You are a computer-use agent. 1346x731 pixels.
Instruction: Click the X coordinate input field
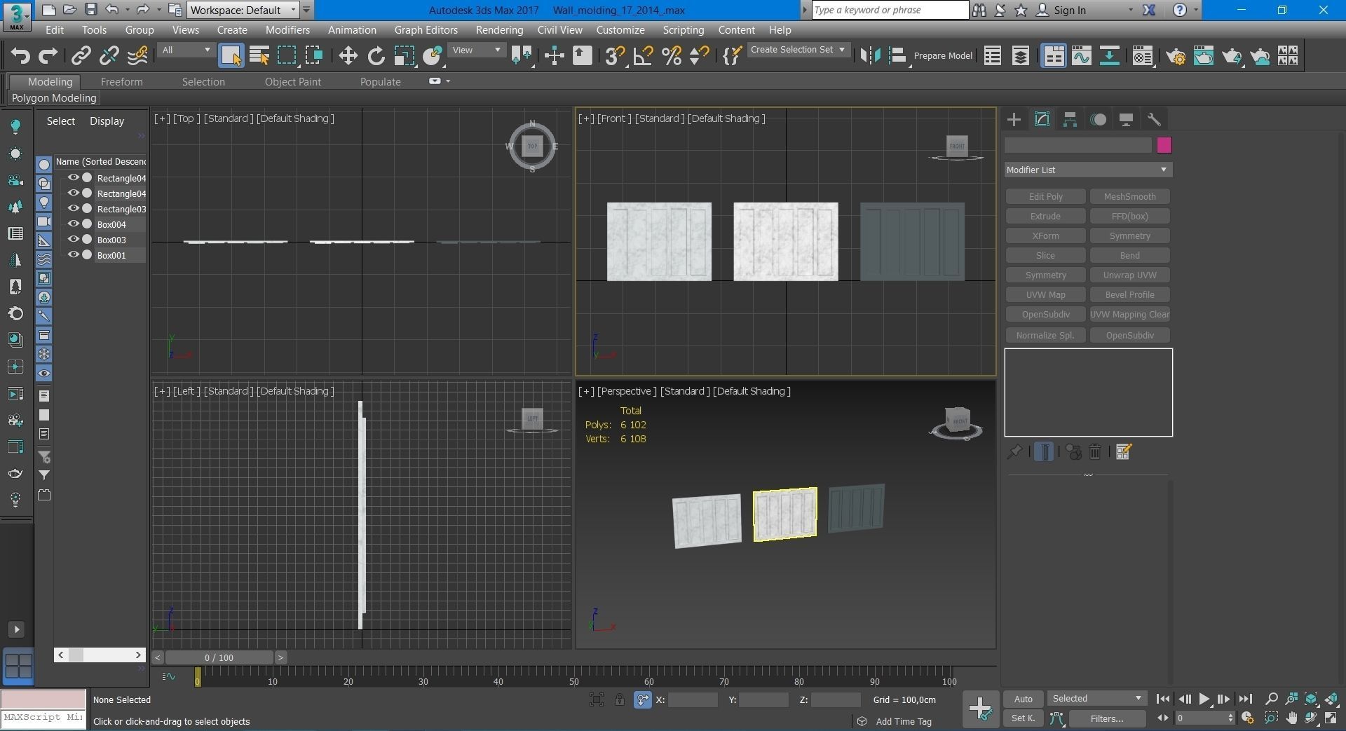click(693, 699)
